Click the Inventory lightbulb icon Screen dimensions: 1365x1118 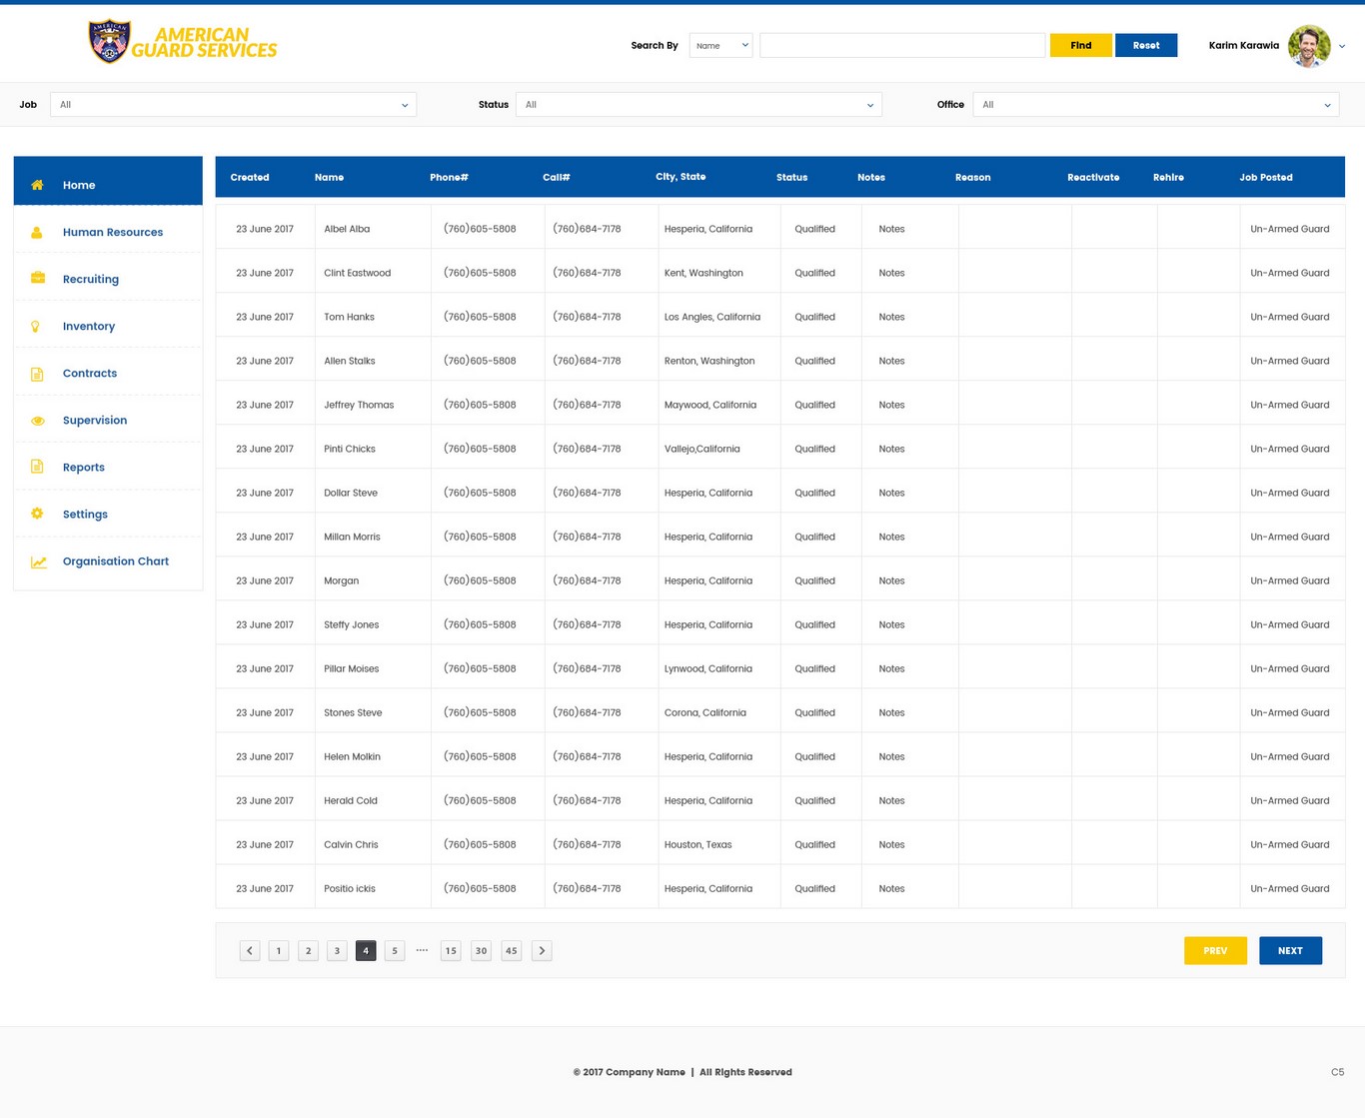point(36,327)
